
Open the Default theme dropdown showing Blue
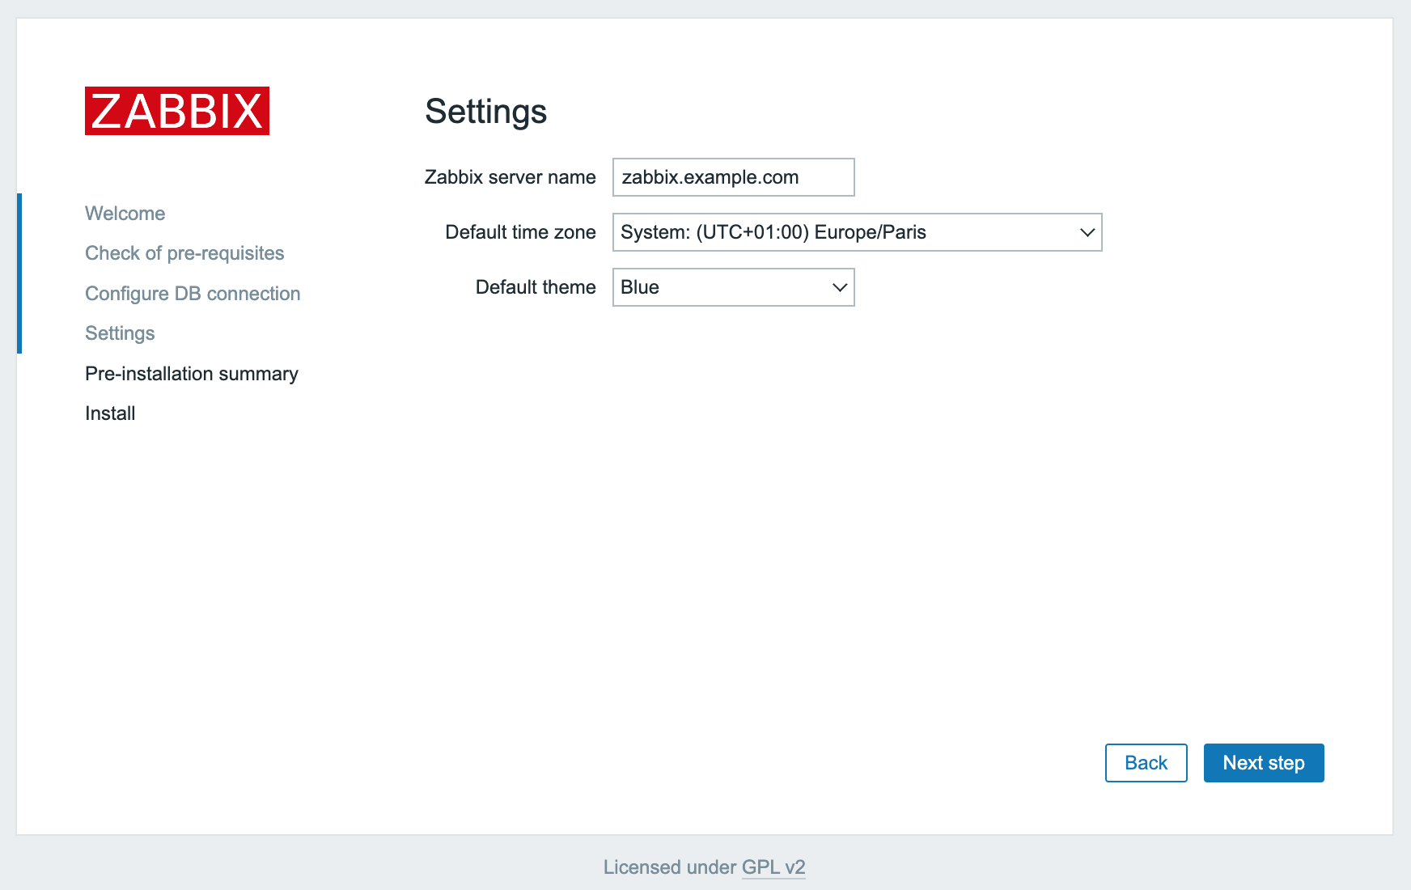720,287
